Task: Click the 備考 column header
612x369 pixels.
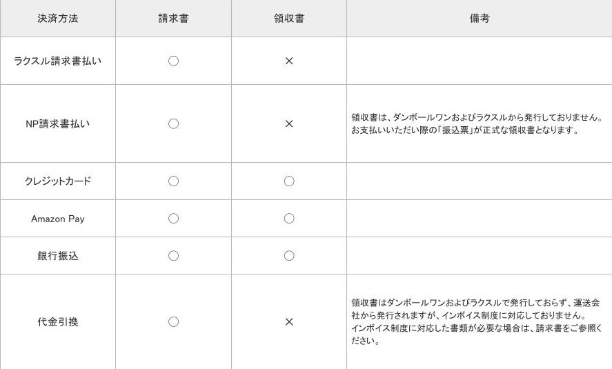Action: point(480,19)
